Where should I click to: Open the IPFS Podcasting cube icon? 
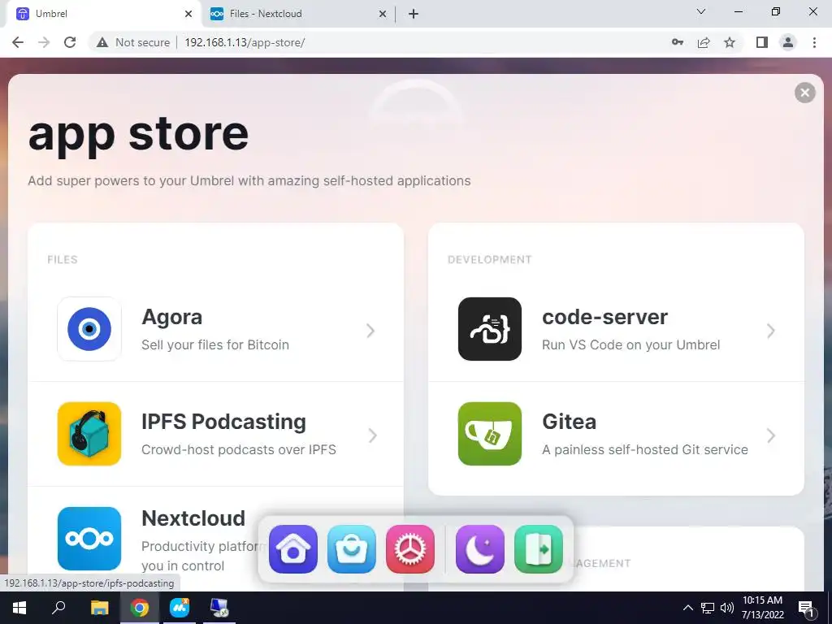click(x=89, y=434)
